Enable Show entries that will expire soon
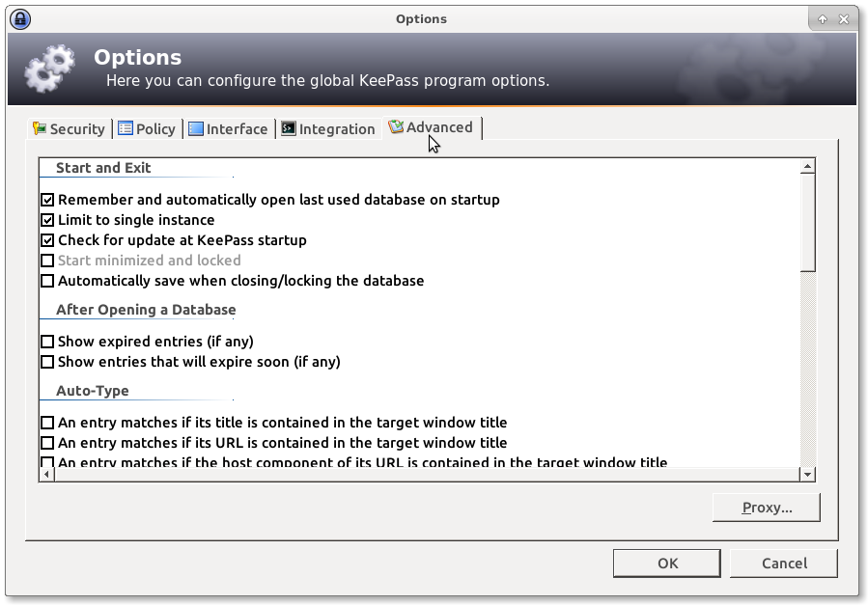868x605 pixels. [x=47, y=362]
